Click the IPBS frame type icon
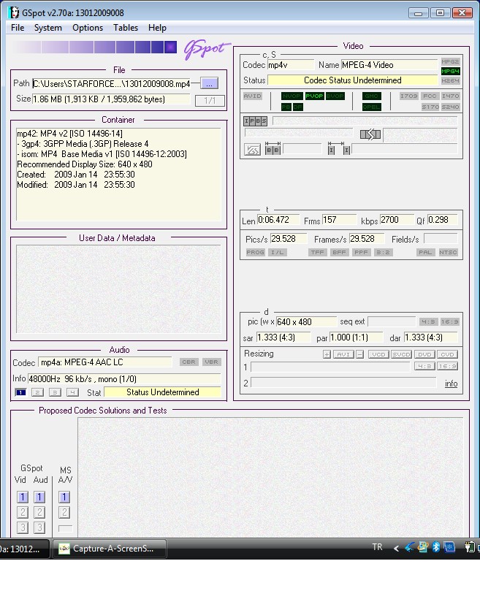Screen dimensions: 480x599 [x=255, y=121]
